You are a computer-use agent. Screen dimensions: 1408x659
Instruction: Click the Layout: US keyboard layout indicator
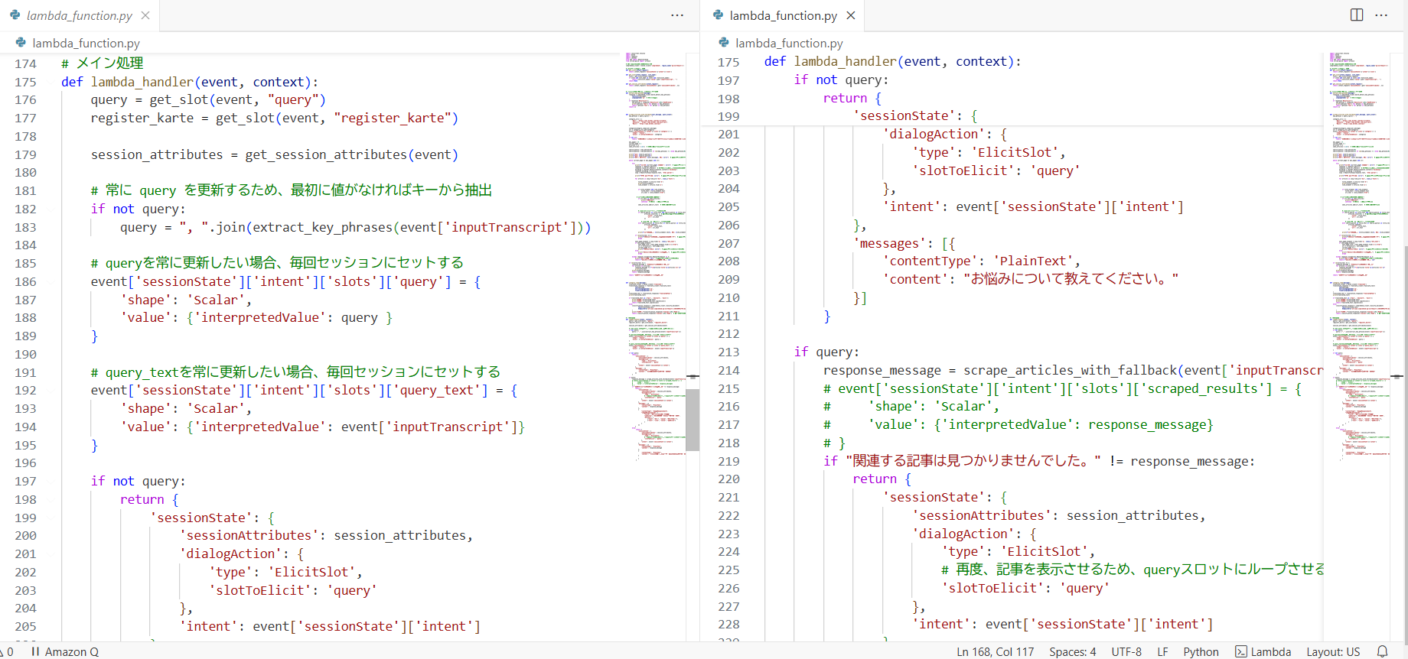[1333, 651]
